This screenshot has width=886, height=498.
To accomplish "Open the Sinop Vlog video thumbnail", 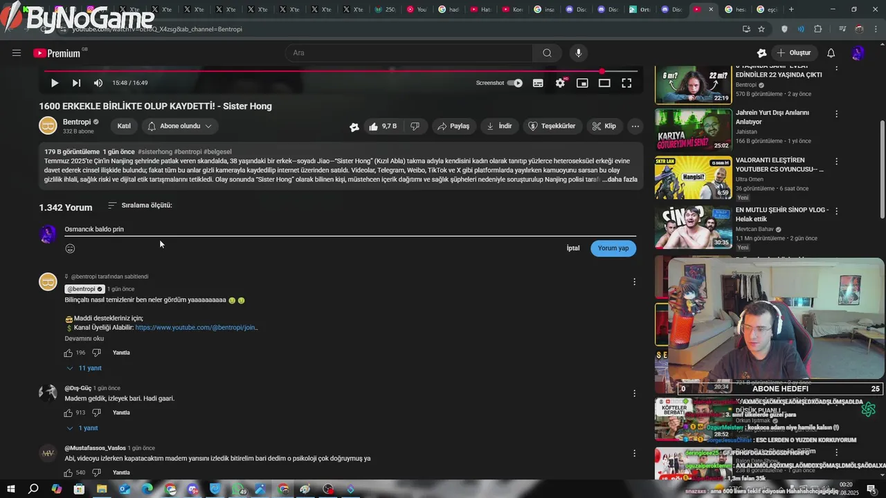I will pos(694,227).
